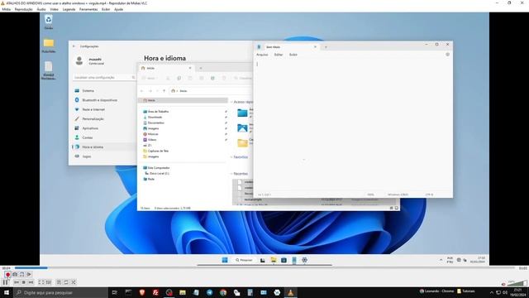Jump to previous media in VLC

coord(17,282)
